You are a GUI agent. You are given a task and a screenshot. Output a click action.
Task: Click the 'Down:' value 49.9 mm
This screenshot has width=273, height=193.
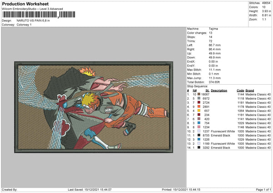[x=215, y=57]
